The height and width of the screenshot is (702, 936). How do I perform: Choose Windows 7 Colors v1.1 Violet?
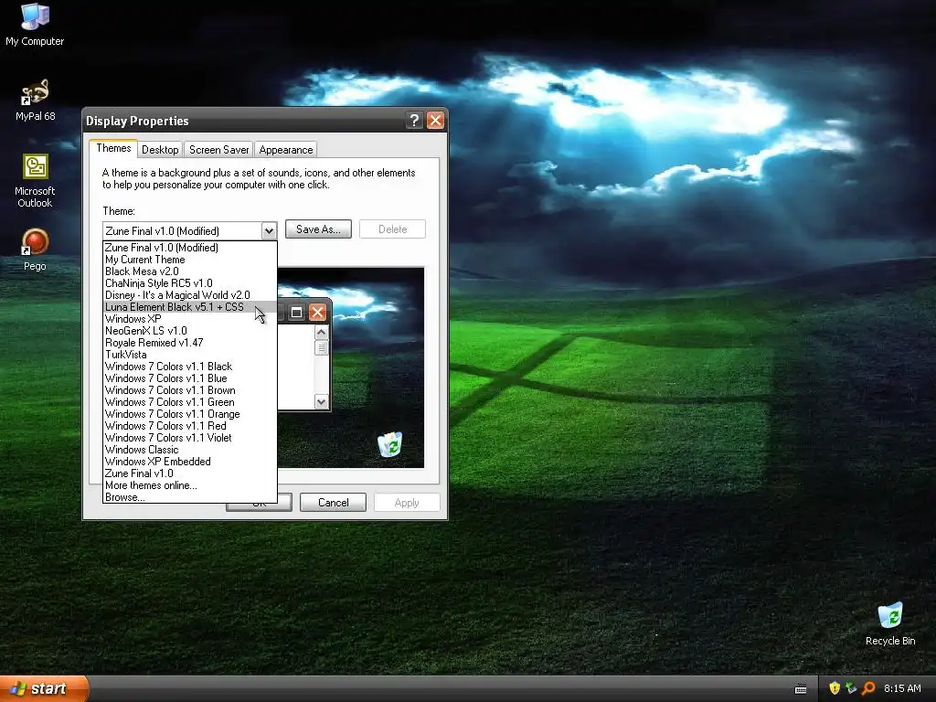[190, 438]
